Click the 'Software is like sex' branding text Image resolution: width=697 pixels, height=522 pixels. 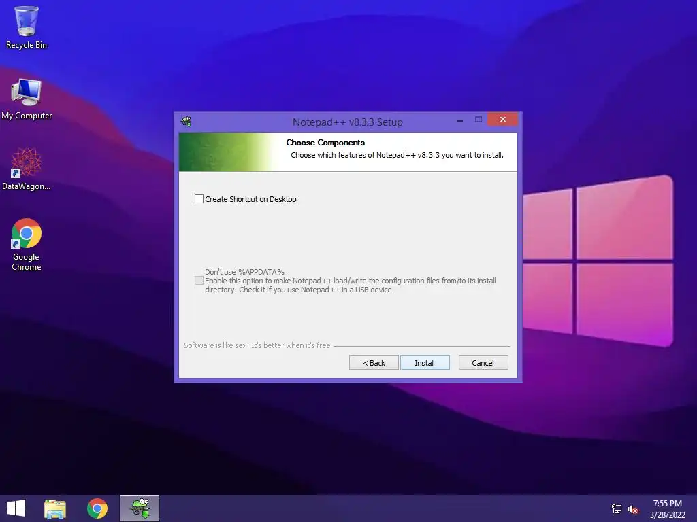[x=257, y=345]
